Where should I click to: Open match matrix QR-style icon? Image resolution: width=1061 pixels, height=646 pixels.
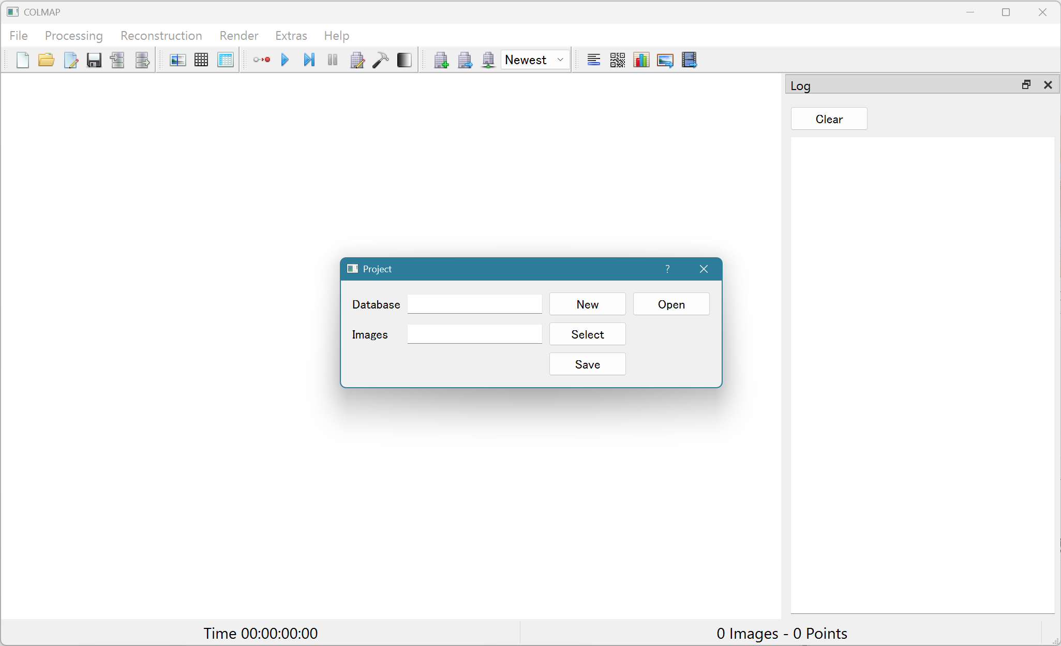617,60
